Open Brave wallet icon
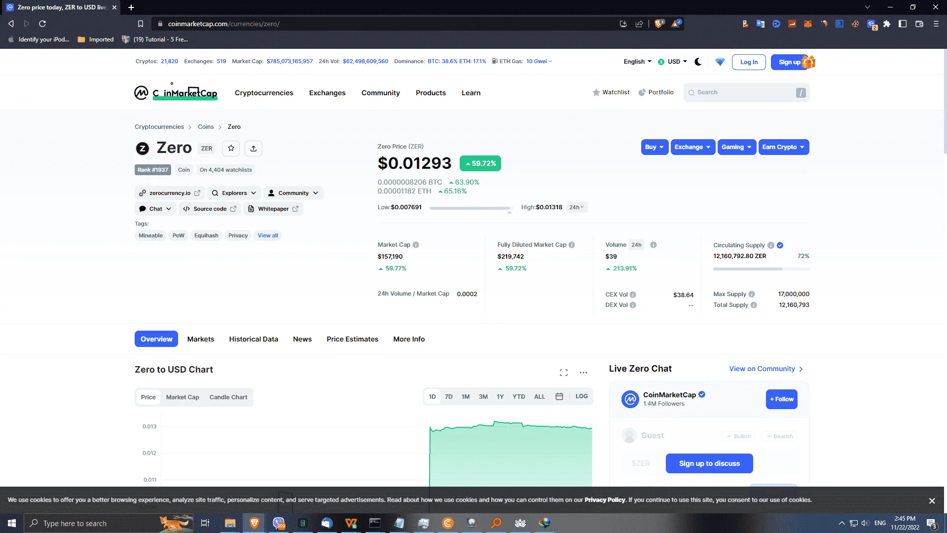947x533 pixels. click(919, 24)
